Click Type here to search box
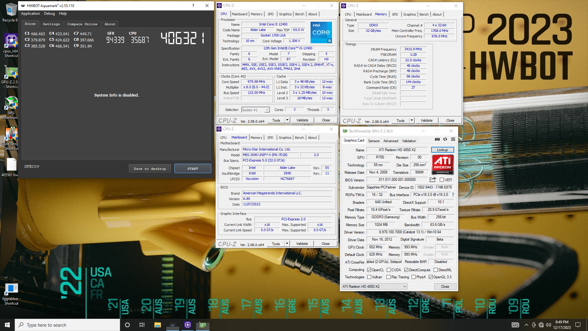 (x=67, y=325)
